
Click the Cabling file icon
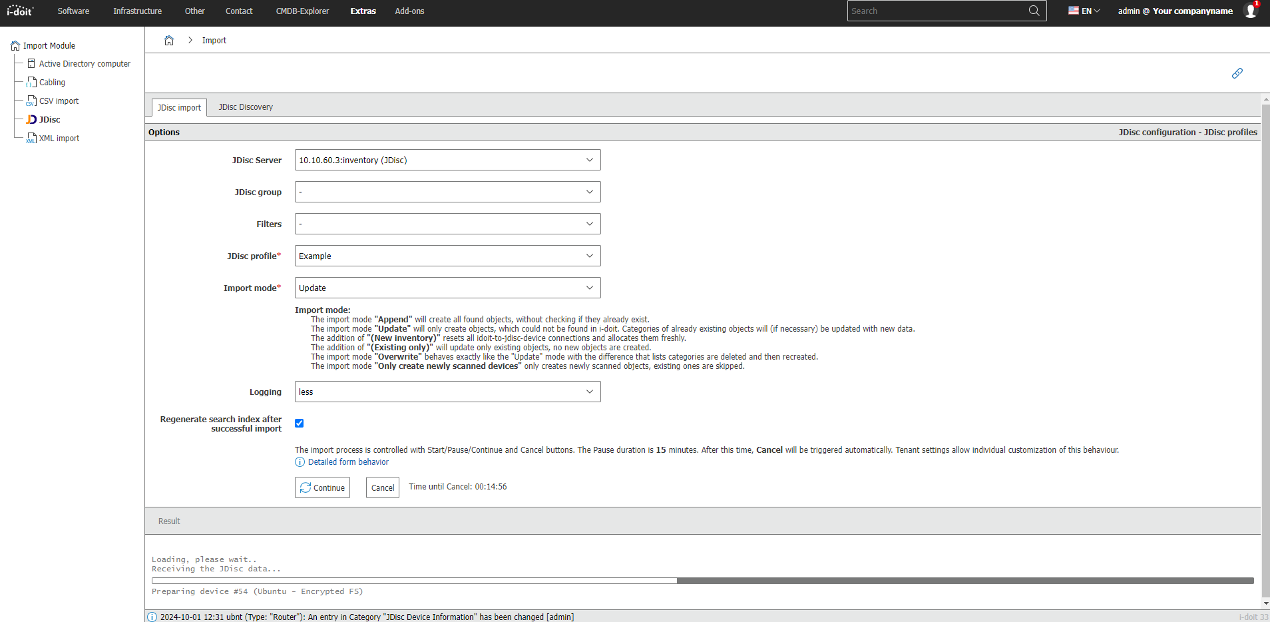(x=31, y=82)
